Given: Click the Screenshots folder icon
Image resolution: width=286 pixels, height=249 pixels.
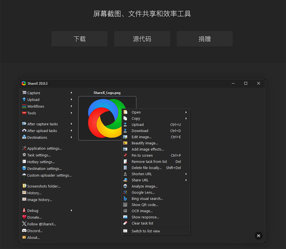Looking at the screenshot, I should (24, 186).
